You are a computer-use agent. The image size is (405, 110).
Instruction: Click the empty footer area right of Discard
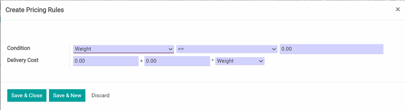point(226,95)
